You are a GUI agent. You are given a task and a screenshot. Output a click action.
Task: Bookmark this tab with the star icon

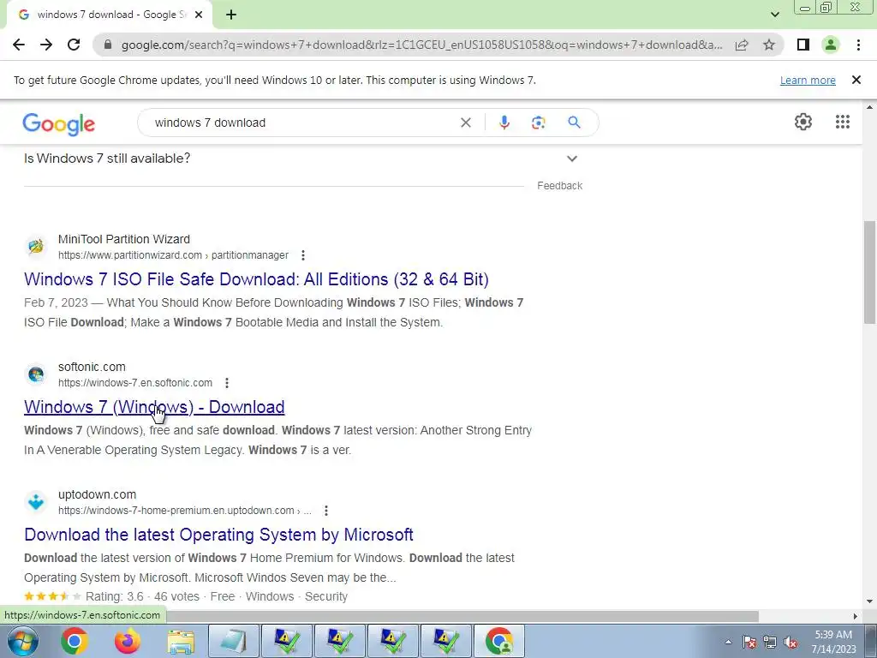tap(769, 45)
